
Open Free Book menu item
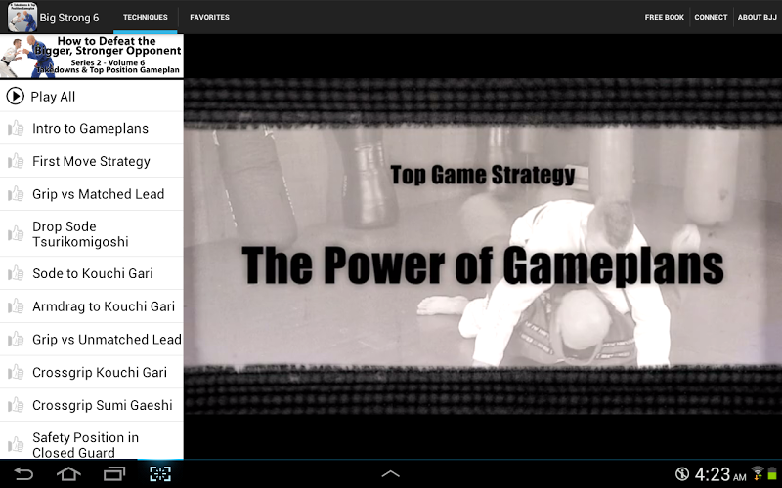(x=664, y=17)
